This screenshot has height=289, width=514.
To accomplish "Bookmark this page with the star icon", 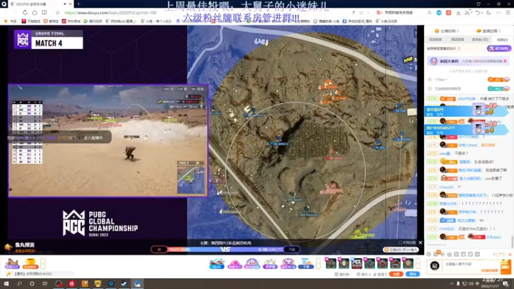I will [57, 12].
